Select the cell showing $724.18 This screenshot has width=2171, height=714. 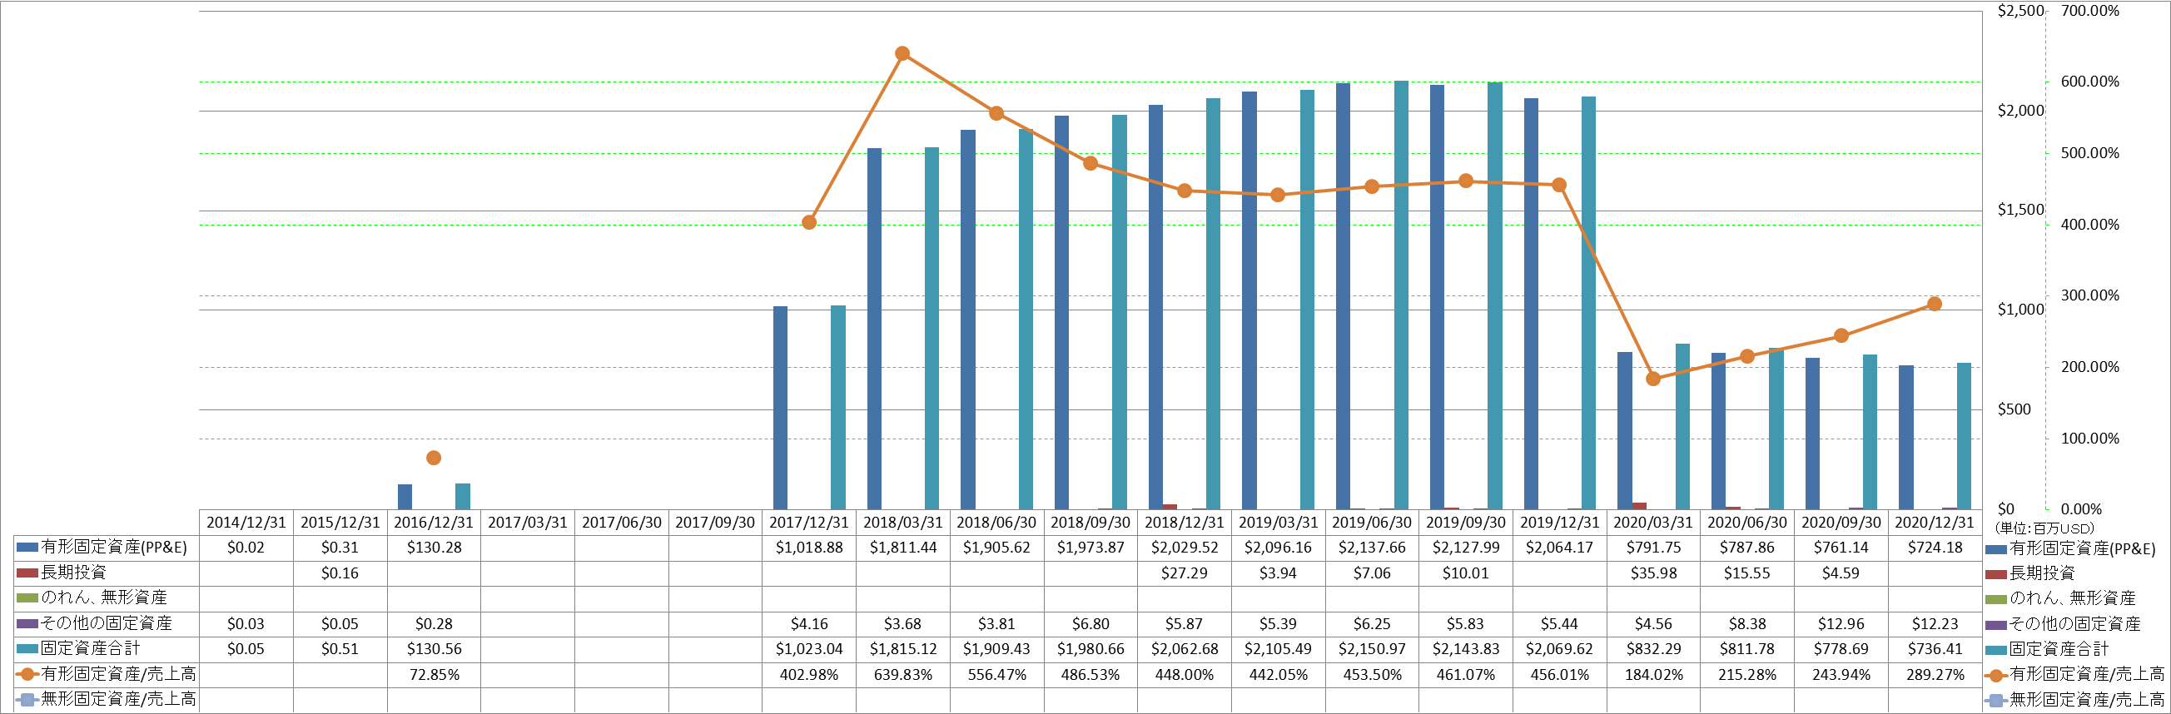click(x=1935, y=548)
